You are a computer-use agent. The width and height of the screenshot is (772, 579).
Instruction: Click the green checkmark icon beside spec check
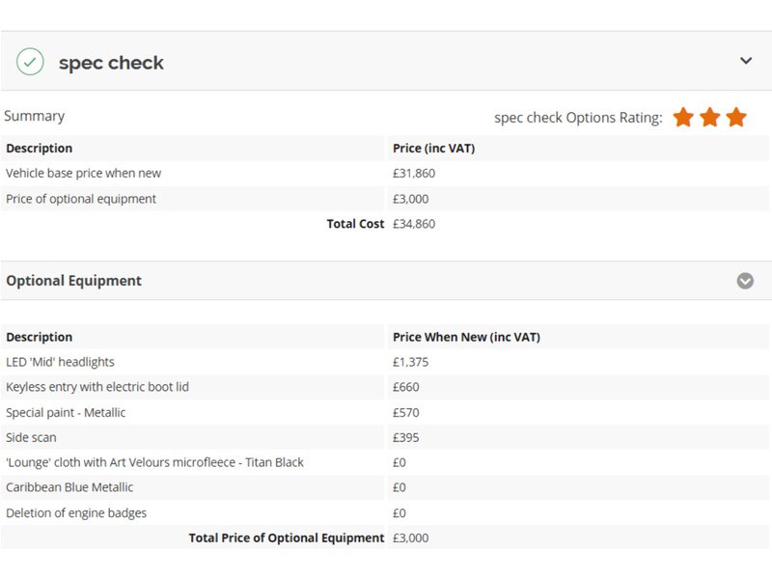tap(30, 62)
